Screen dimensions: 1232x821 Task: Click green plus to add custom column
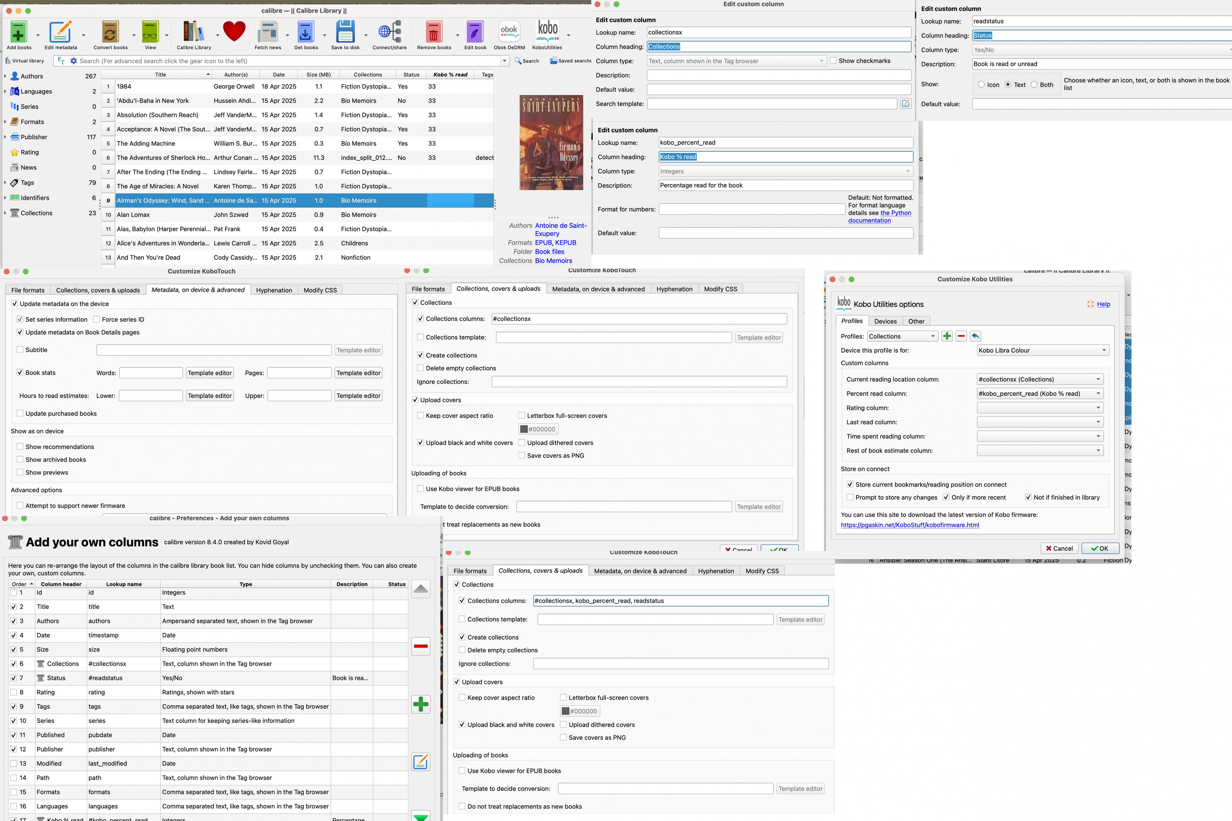tap(420, 704)
